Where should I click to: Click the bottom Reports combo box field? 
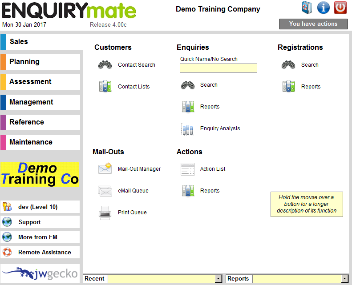tap(297, 279)
